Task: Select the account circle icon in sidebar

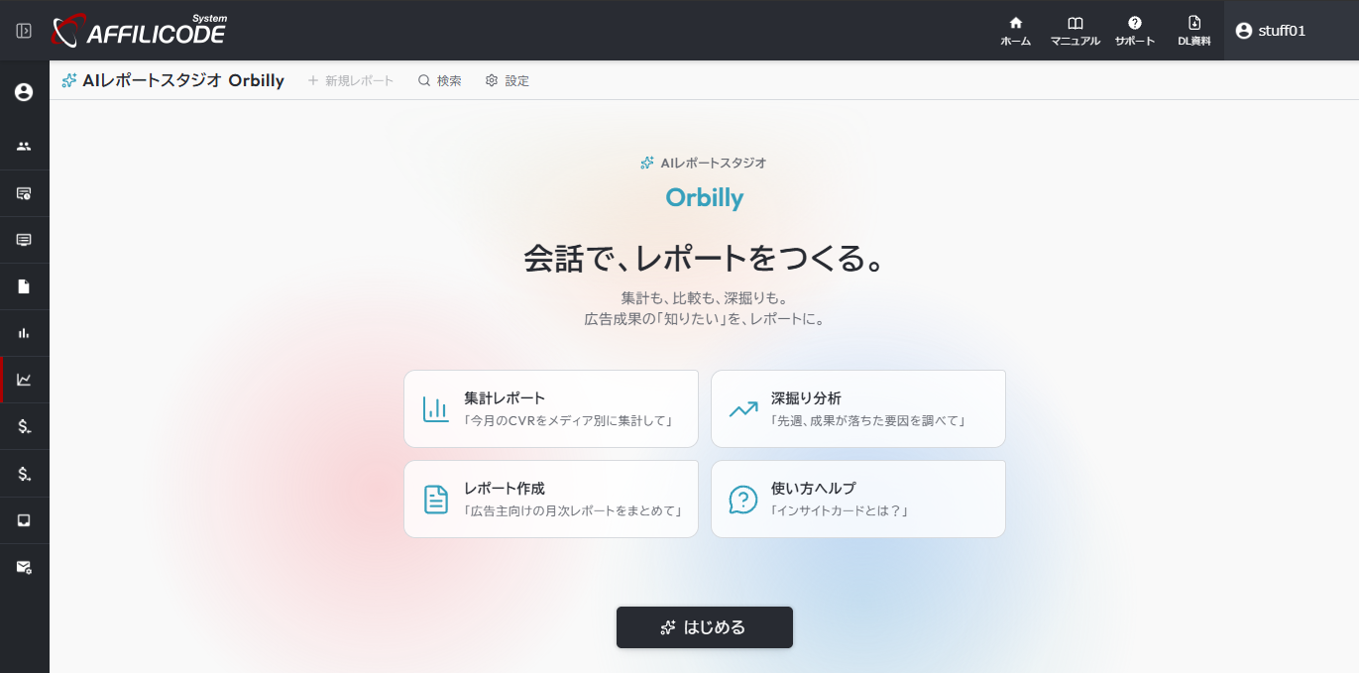Action: click(24, 92)
